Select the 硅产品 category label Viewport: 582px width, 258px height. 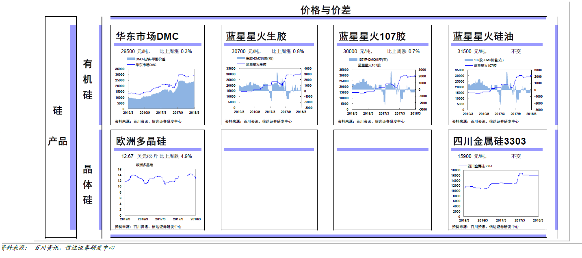(x=58, y=126)
